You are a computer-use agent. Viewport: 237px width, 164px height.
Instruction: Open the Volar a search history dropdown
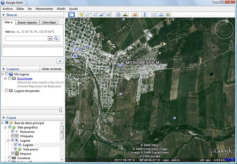(50, 39)
